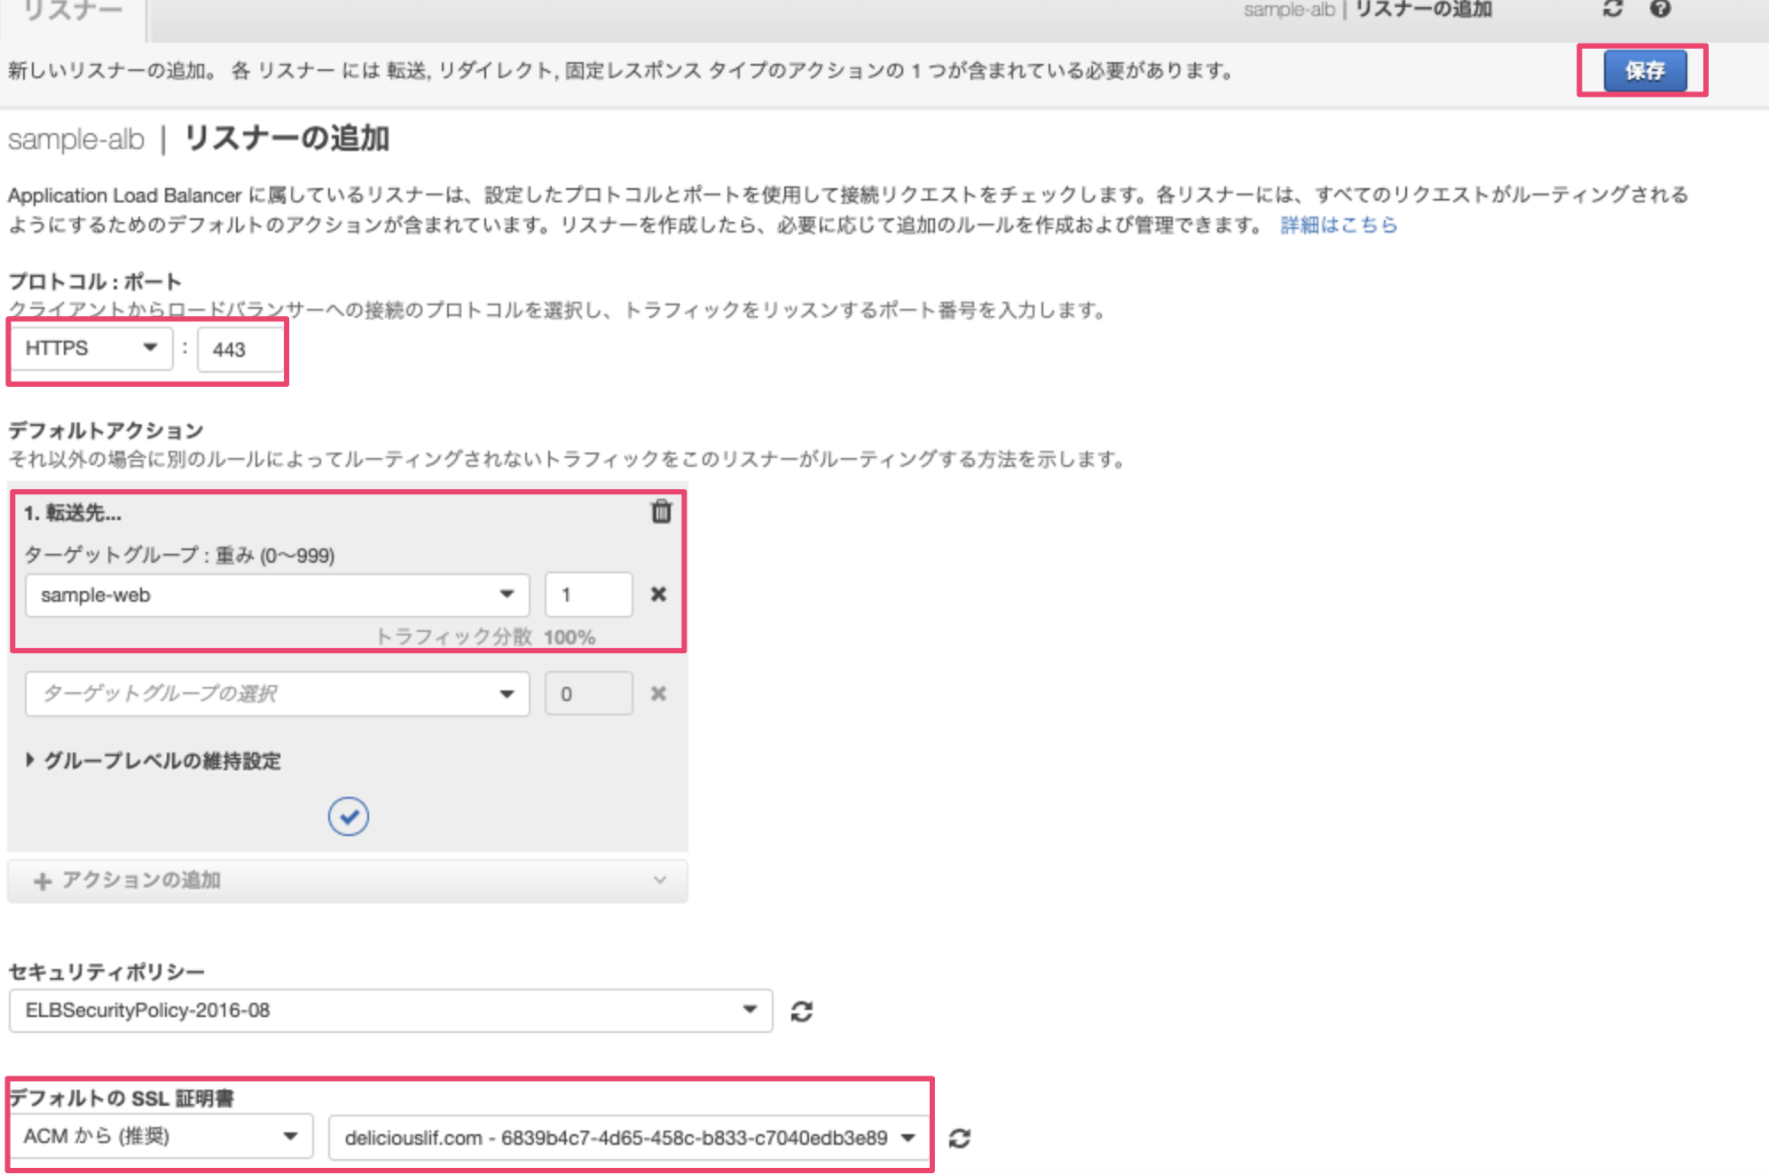Open ELBSecurityPolicy-2016-08 policy dropdown
The width and height of the screenshot is (1769, 1175).
390,1011
